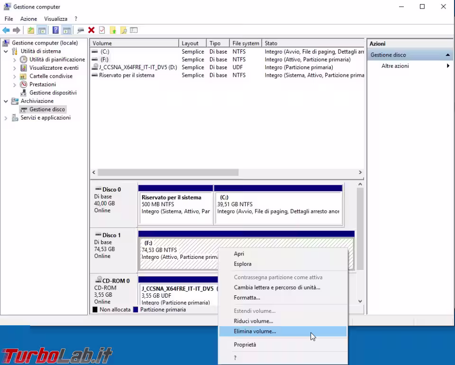Collapse the Gestione disco section in Azioni
455x365 pixels.
tap(448, 55)
